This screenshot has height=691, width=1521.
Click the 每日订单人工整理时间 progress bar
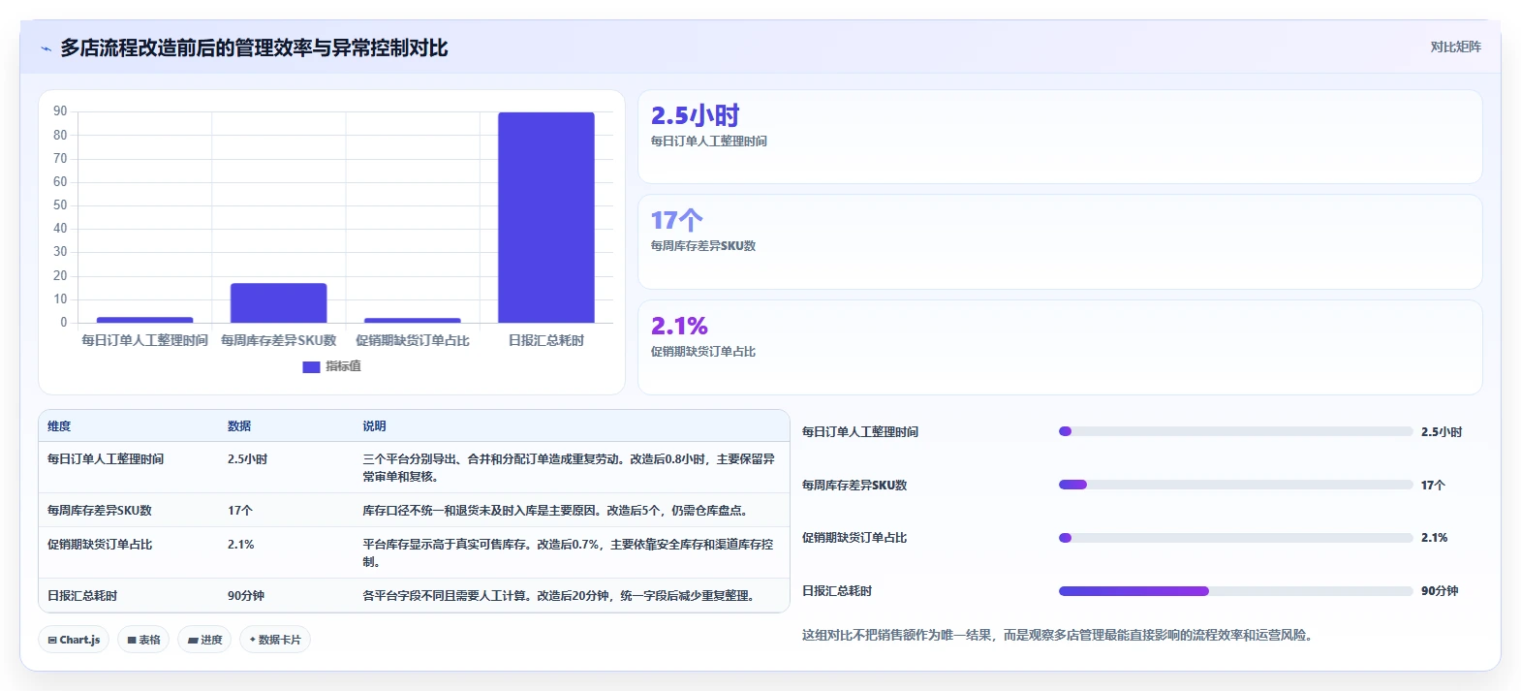point(1235,431)
